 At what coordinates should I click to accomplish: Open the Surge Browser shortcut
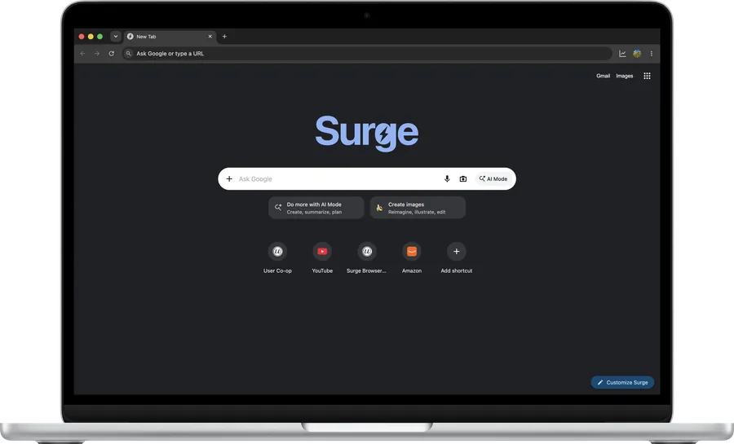367,257
